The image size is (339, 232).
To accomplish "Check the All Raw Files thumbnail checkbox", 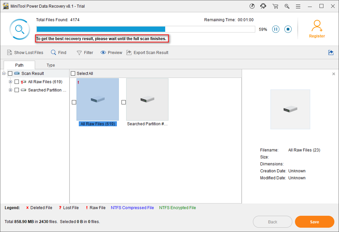I will pos(74,102).
